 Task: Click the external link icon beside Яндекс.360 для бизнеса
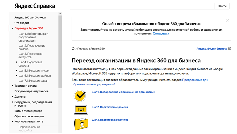point(230,48)
